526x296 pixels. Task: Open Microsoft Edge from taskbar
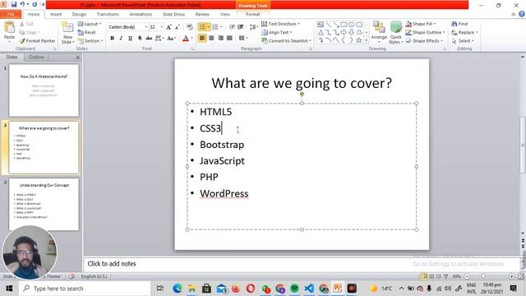coord(178,289)
